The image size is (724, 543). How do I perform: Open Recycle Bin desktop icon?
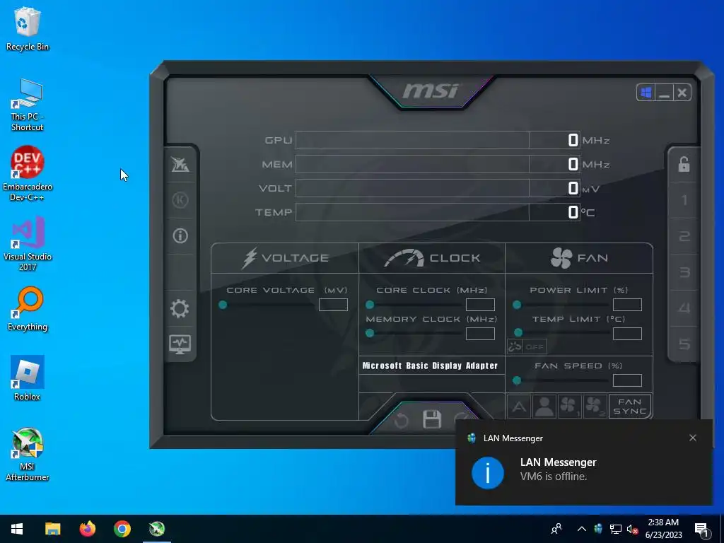(28, 28)
